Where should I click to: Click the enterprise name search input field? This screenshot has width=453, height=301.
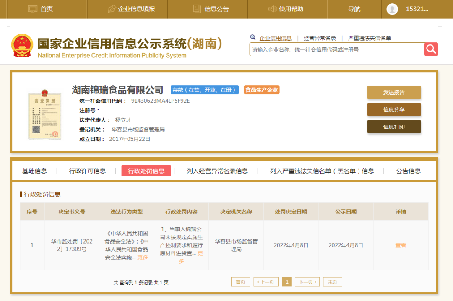click(336, 49)
